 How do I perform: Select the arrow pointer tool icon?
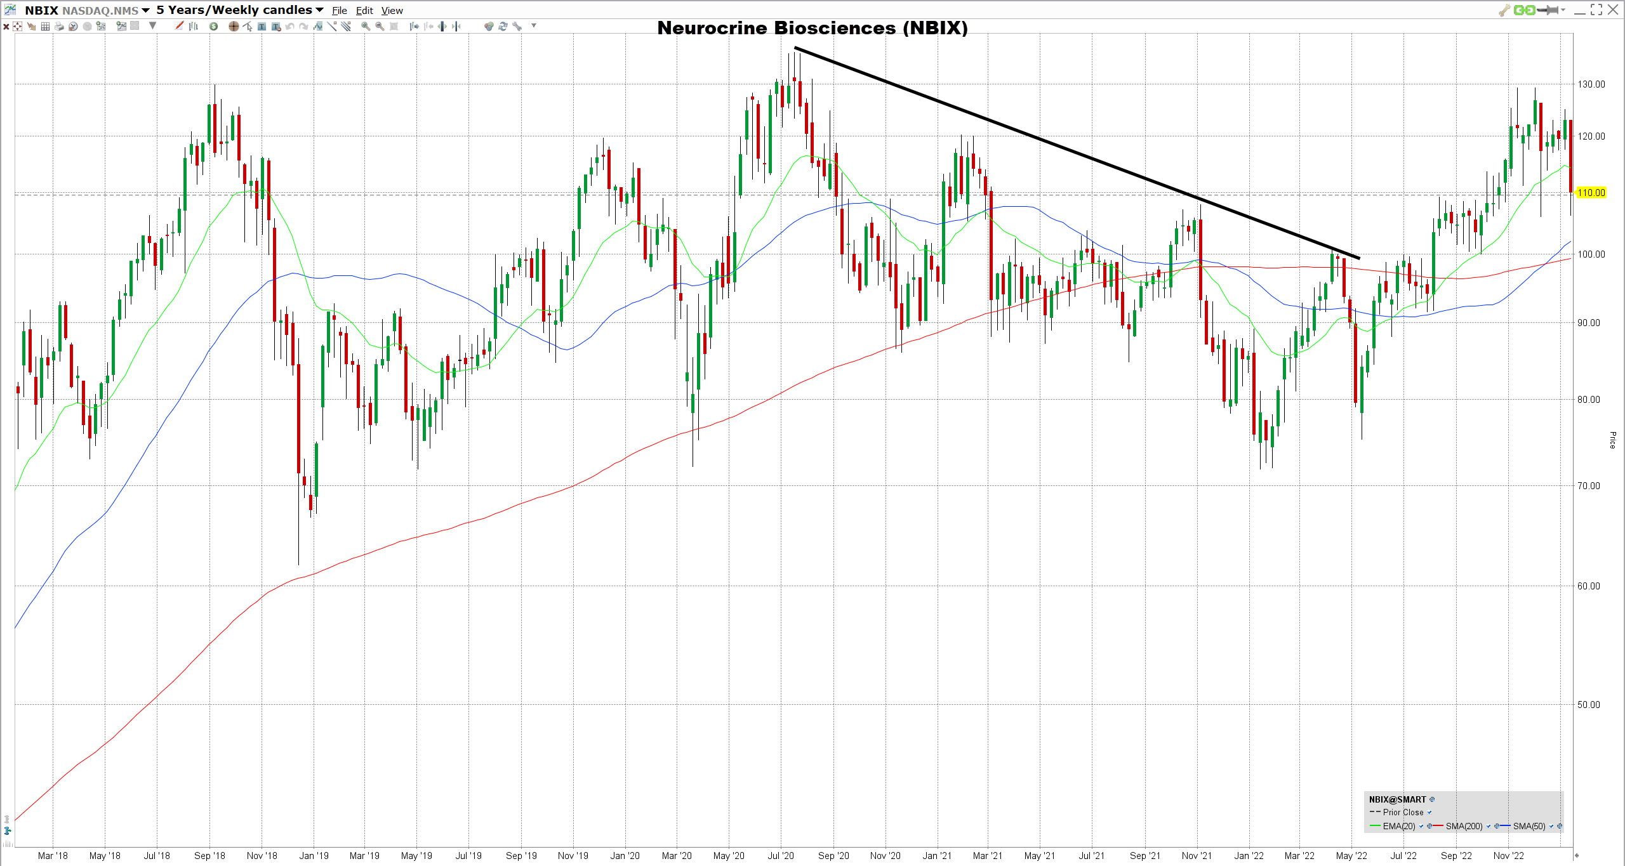click(248, 26)
